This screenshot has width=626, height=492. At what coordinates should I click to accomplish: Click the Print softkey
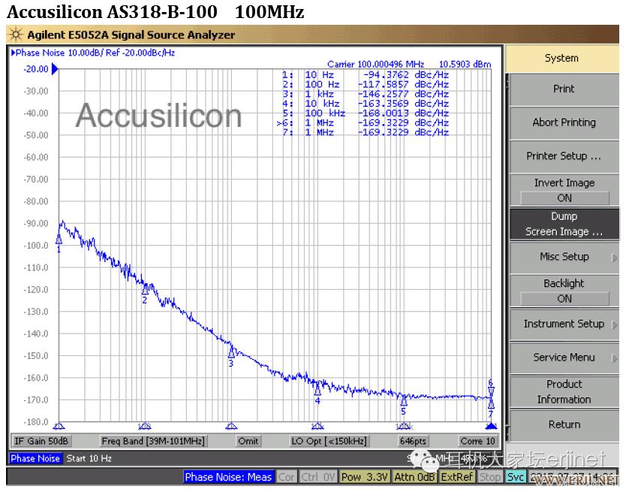pos(564,89)
